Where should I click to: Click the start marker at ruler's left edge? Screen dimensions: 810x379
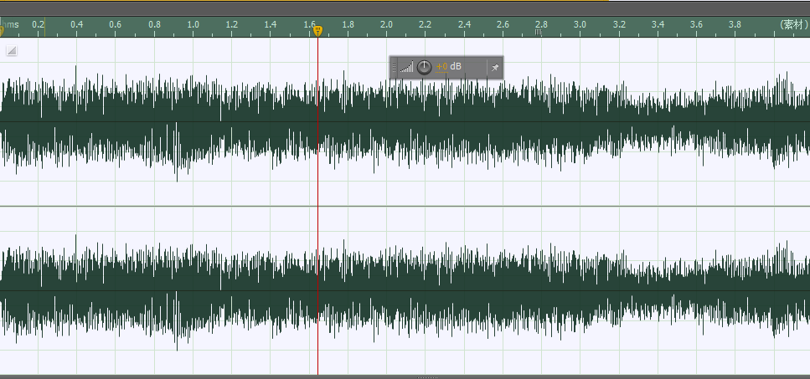pyautogui.click(x=2, y=31)
